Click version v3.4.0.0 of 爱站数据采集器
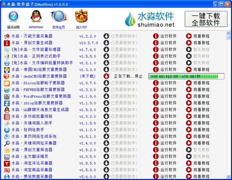 [88, 176]
